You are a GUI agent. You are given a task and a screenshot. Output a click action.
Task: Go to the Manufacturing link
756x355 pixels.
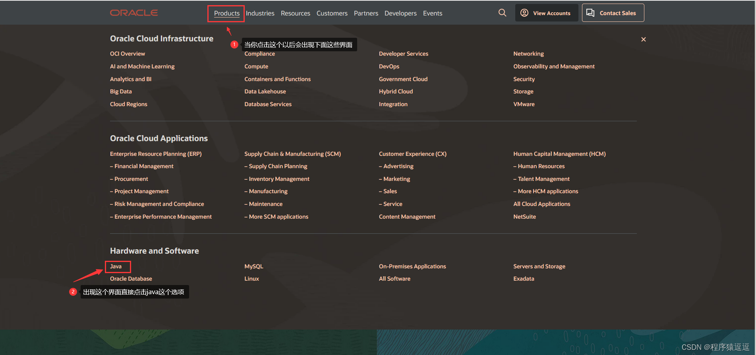(x=266, y=191)
